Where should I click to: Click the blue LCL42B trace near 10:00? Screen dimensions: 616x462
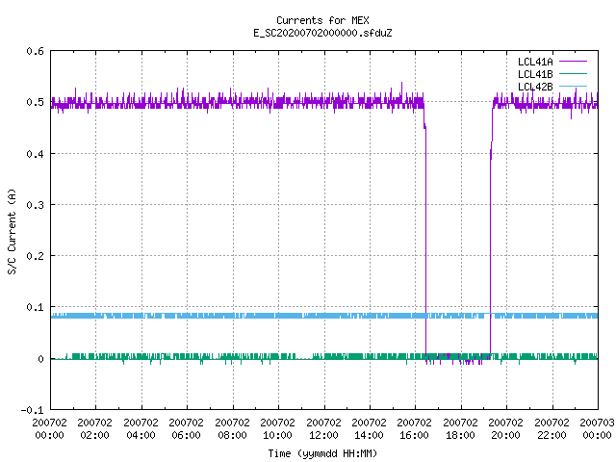pyautogui.click(x=278, y=316)
